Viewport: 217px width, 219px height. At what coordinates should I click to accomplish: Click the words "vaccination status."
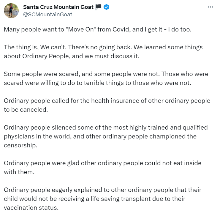[31, 207]
